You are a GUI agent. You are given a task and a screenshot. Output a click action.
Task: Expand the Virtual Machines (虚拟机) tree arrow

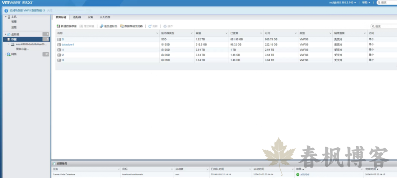(5, 34)
